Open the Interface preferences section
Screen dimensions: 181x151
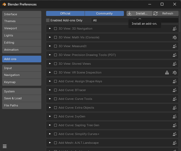coord(22,14)
